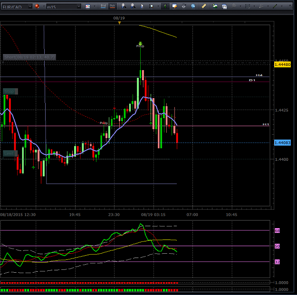Select the arrow pointer tool

pos(142,6)
